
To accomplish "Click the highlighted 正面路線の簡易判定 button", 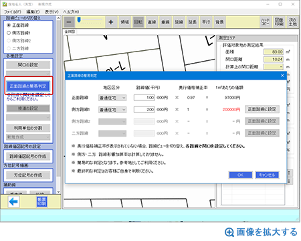I will point(28,86).
